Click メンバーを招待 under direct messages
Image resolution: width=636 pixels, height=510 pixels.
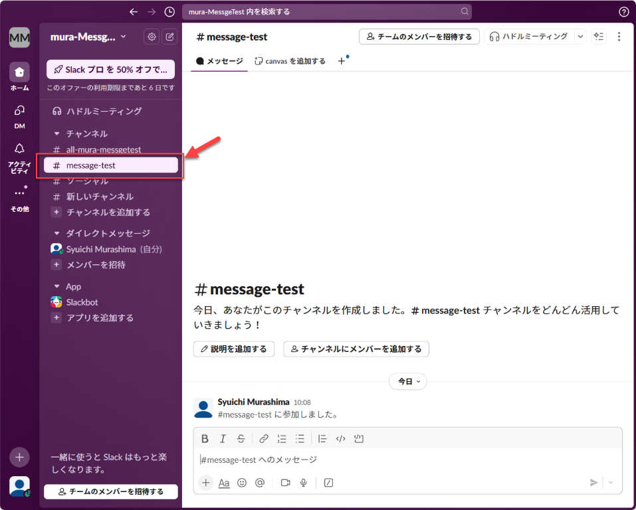(111, 265)
